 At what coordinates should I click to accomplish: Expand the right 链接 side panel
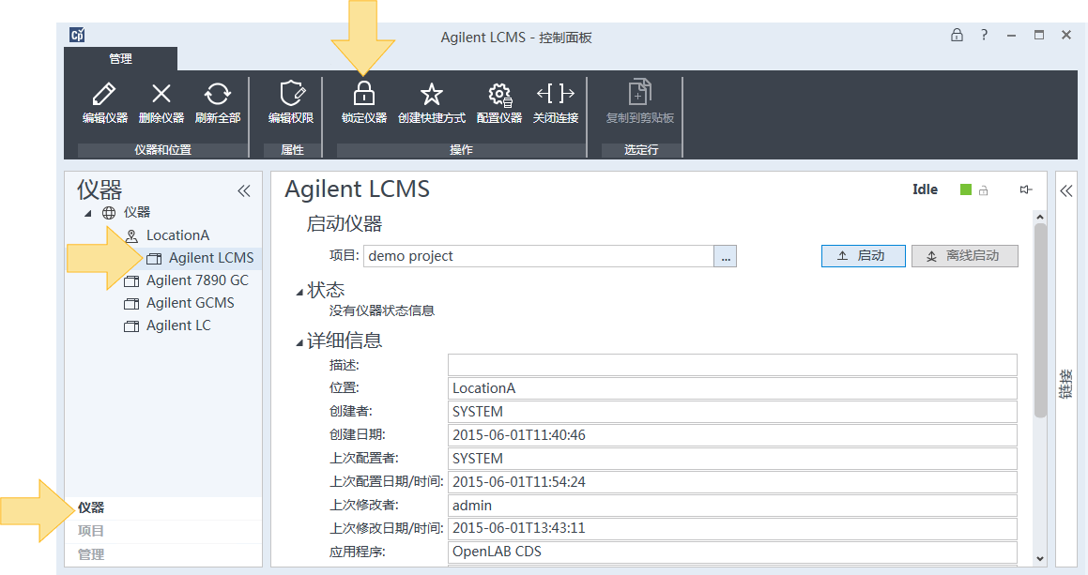1065,190
